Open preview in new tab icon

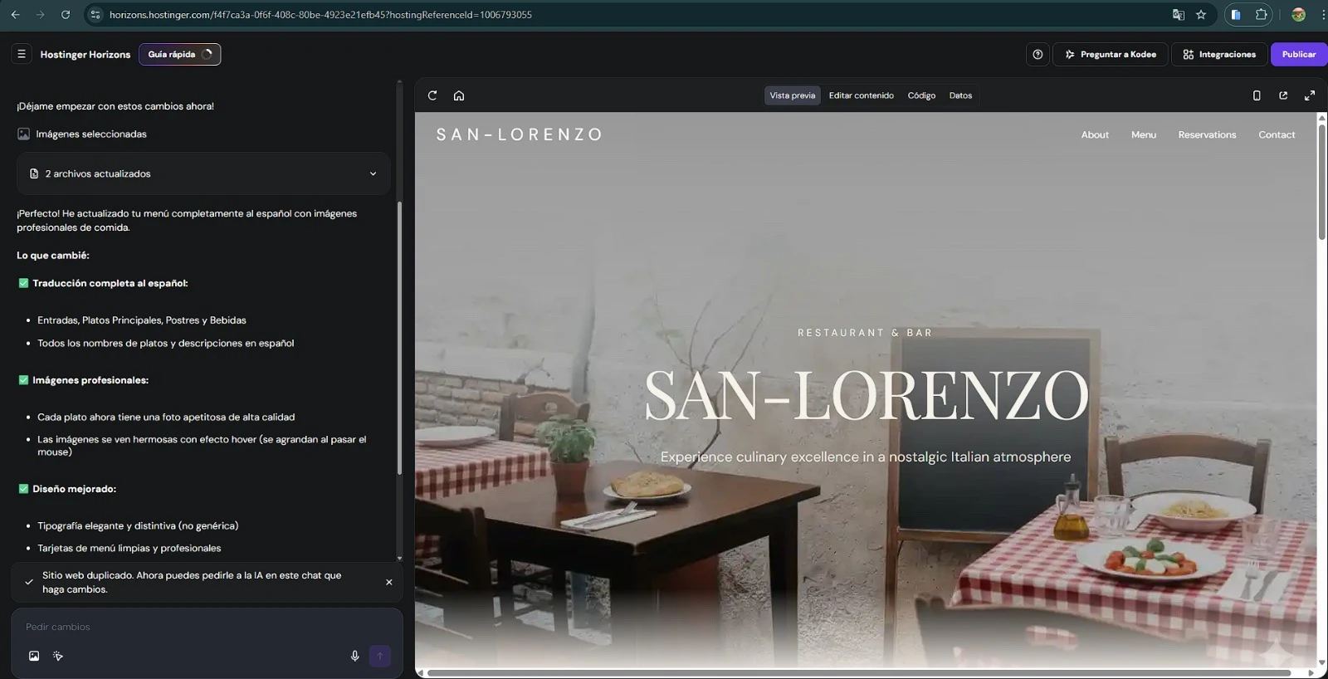click(x=1283, y=95)
